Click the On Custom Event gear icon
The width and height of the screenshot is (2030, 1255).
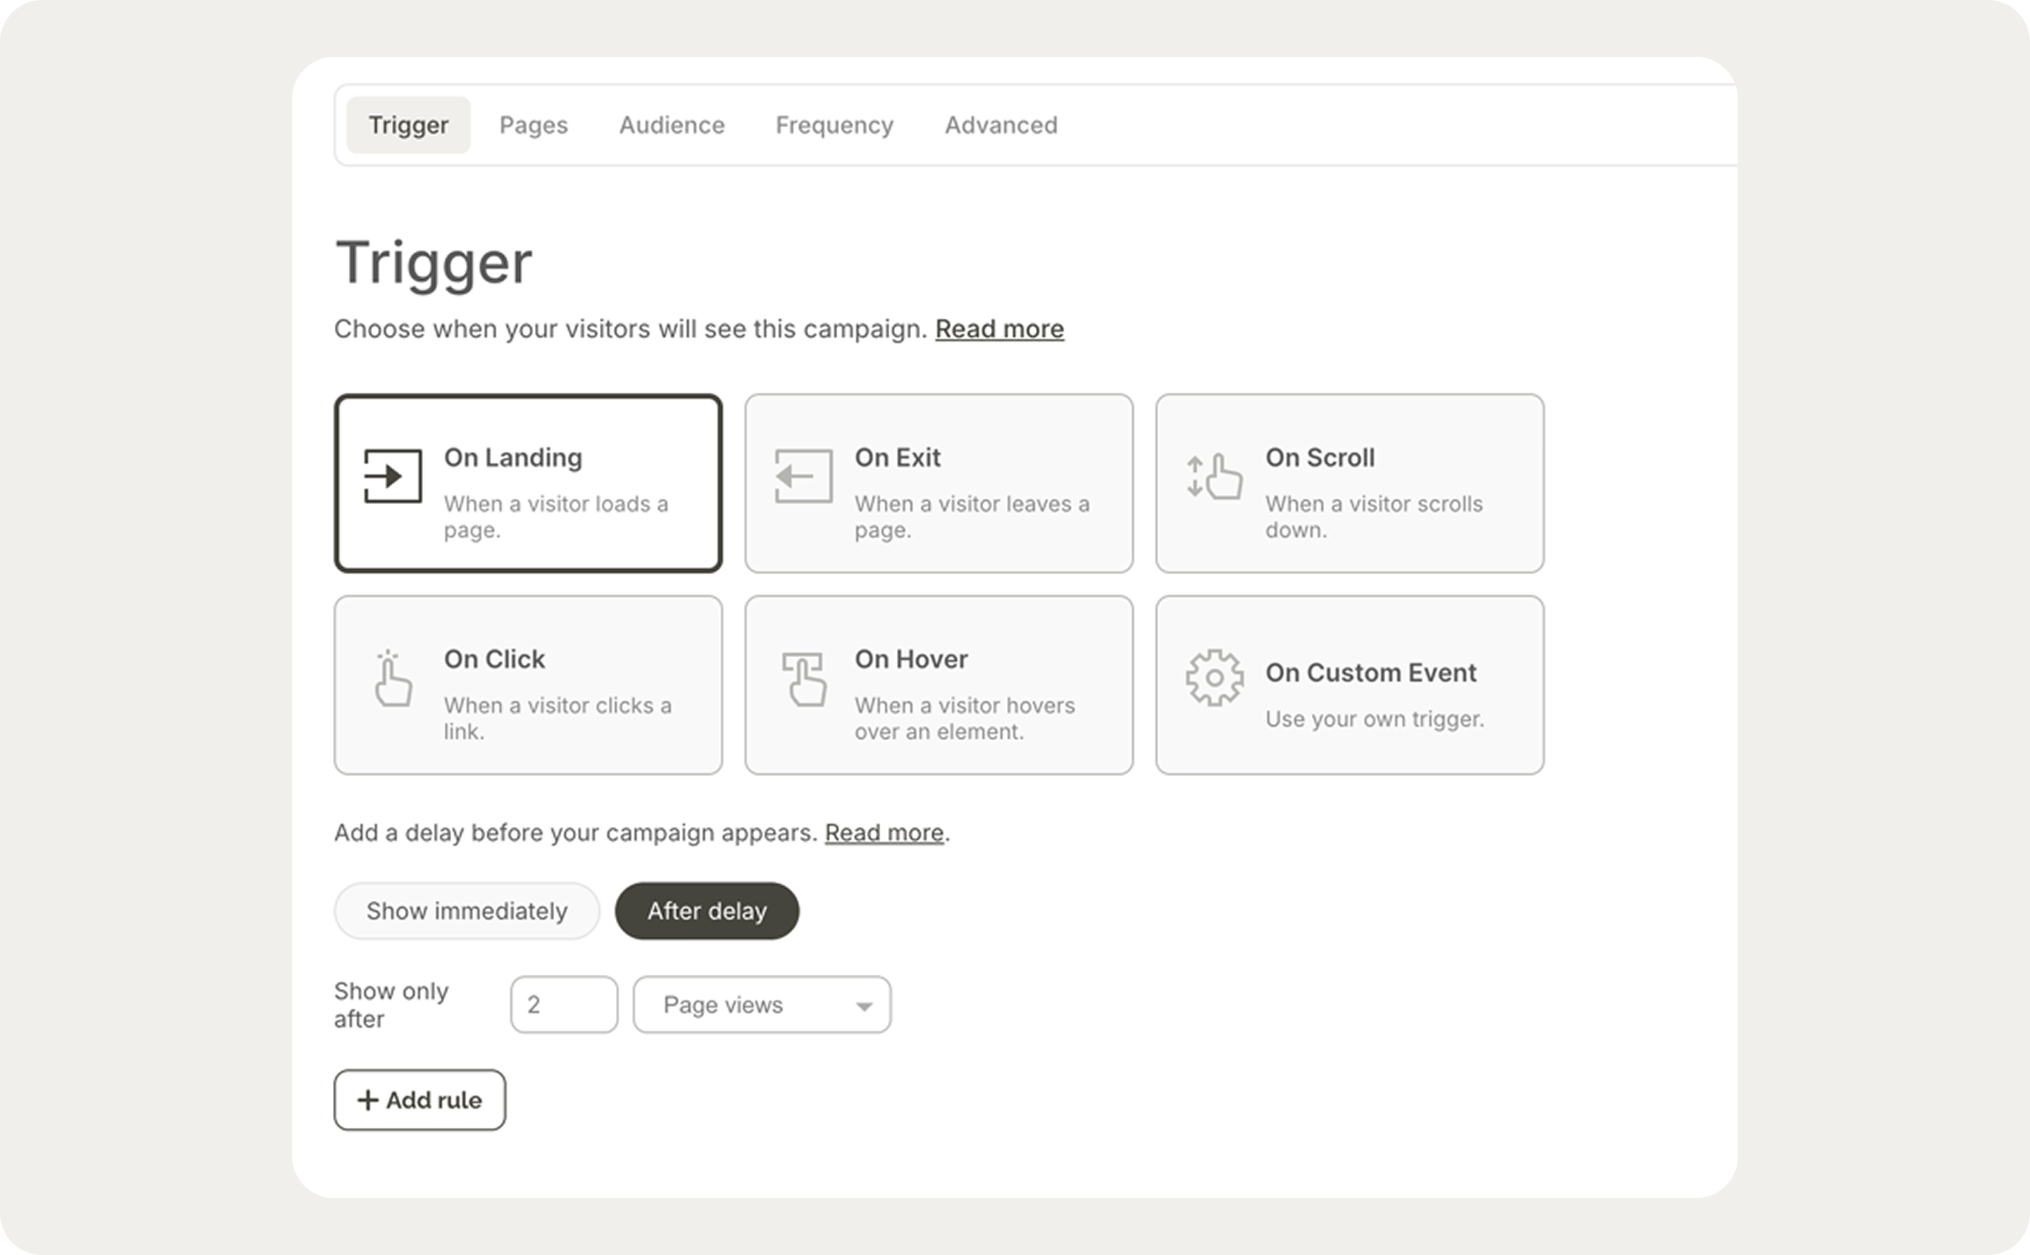[x=1214, y=678]
